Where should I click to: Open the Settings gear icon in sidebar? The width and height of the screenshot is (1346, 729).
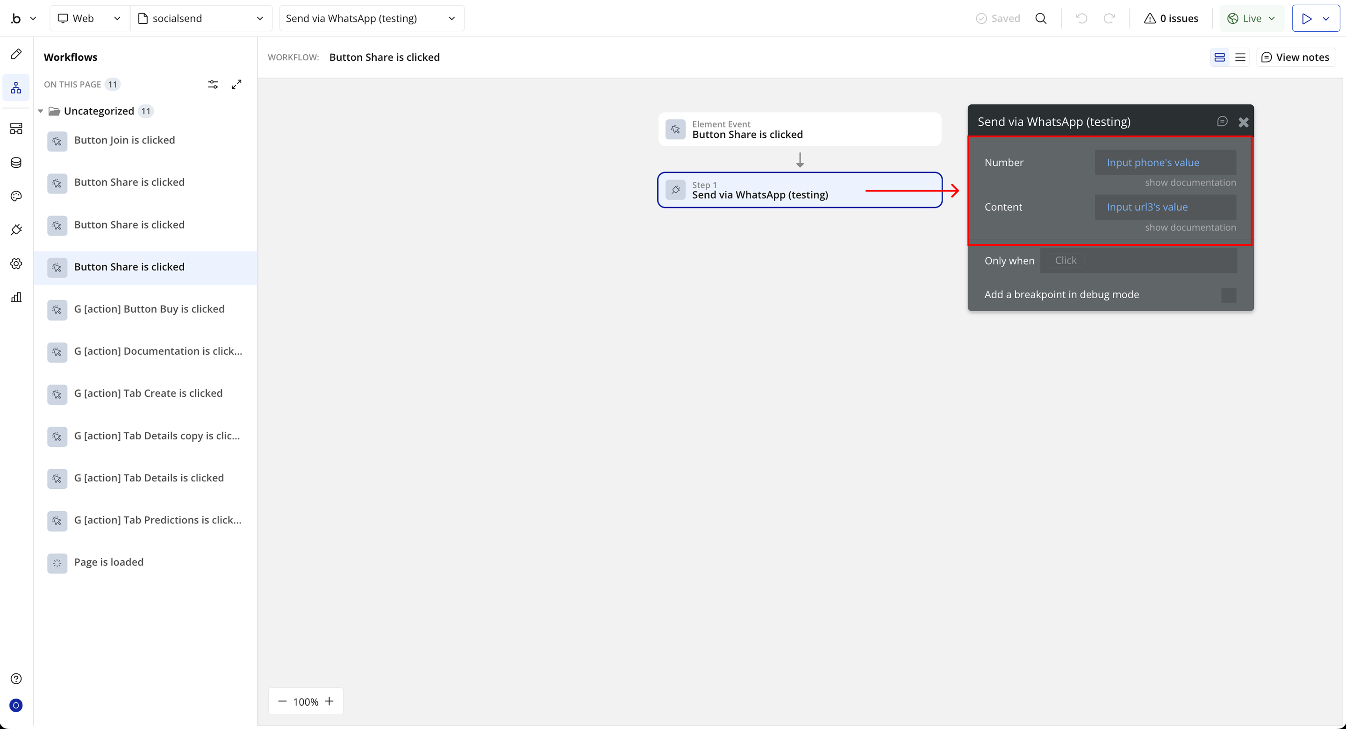(x=16, y=264)
